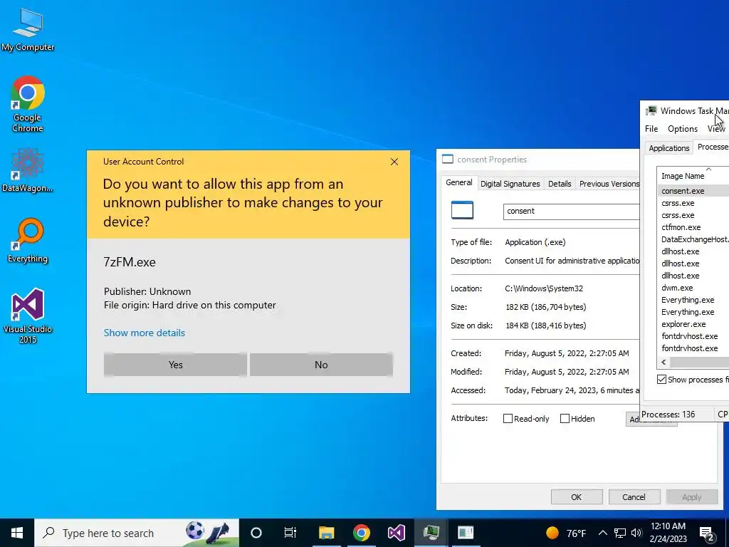This screenshot has width=729, height=547.
Task: Open the My Computer desktop icon
Action: (x=28, y=28)
